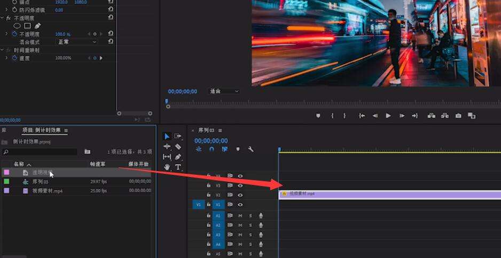Click the new bin folder icon

(x=87, y=152)
